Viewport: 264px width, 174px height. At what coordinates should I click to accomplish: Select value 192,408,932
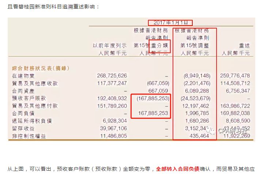112,98
